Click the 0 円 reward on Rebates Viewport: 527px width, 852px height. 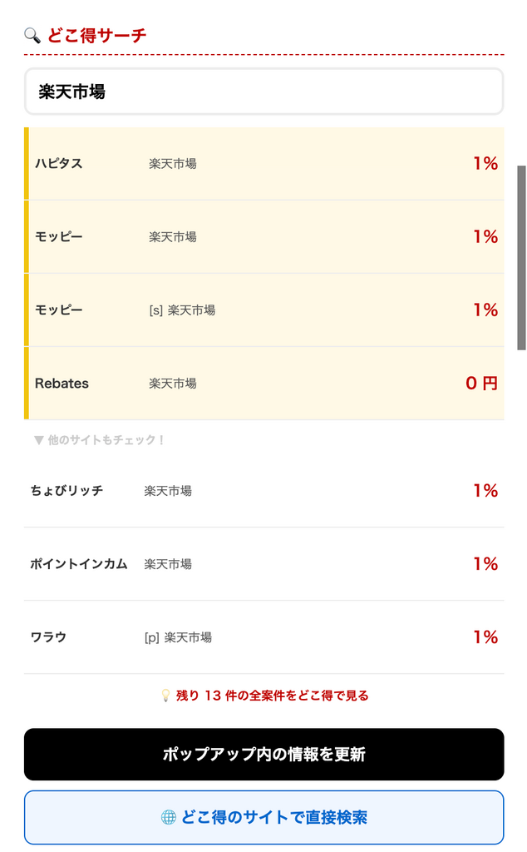481,384
